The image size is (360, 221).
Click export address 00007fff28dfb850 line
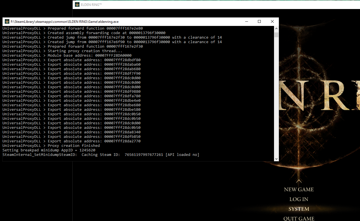tap(72, 137)
